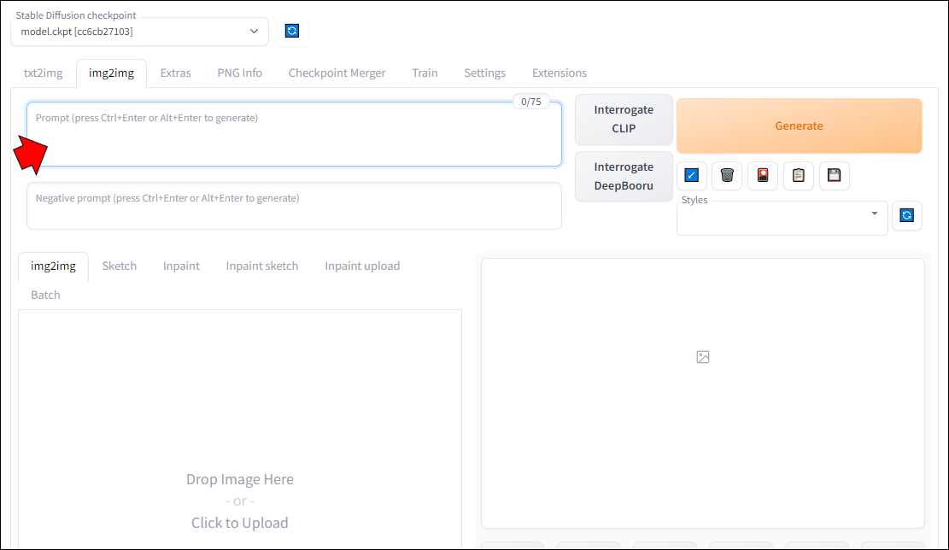Go to Checkpoint Merger tab

point(337,73)
